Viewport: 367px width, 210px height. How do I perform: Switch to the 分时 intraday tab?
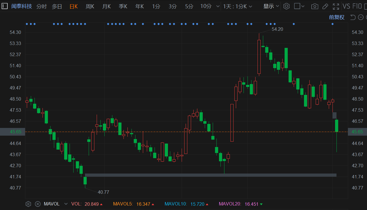[41, 6]
